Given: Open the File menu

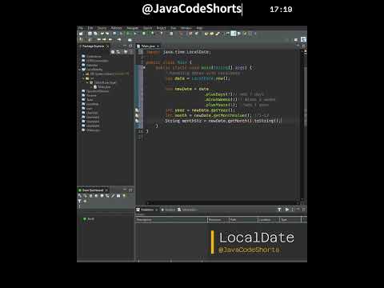Looking at the screenshot, I should click(81, 28).
